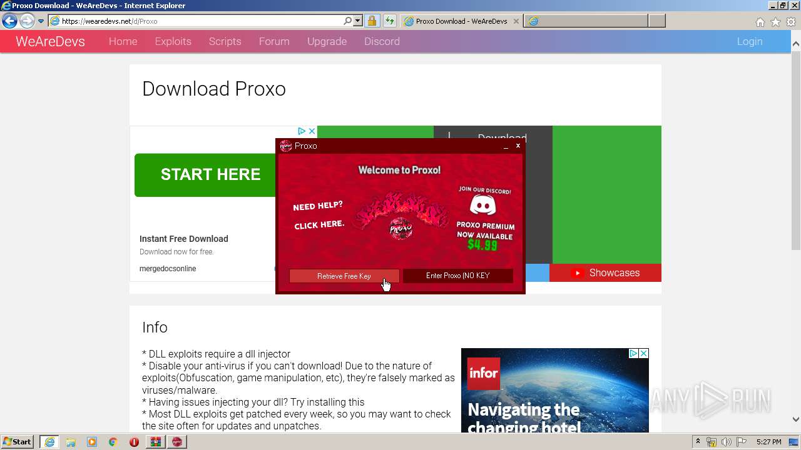Click the mergedocsonline ad link
Screen dimensions: 801x450
click(168, 269)
